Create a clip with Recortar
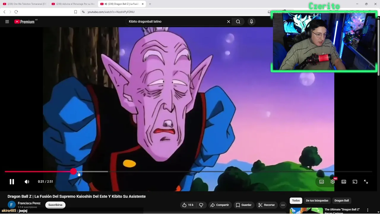The height and width of the screenshot is (214, 380). click(267, 205)
